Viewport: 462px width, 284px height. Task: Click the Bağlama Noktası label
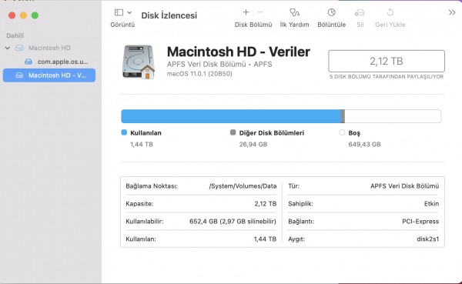(152, 186)
